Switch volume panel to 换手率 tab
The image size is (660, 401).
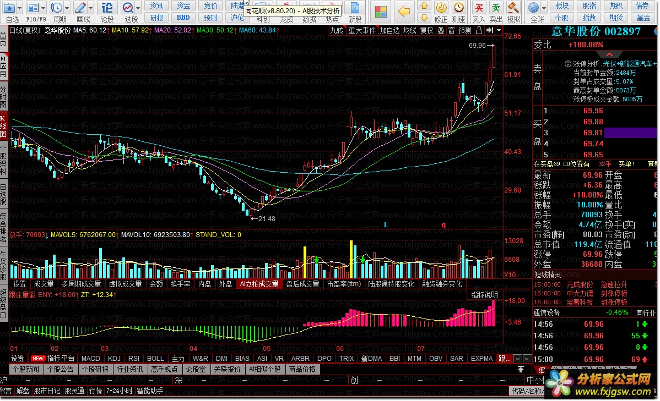(x=180, y=284)
